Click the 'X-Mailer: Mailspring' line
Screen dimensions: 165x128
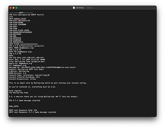pyautogui.click(x=19, y=71)
